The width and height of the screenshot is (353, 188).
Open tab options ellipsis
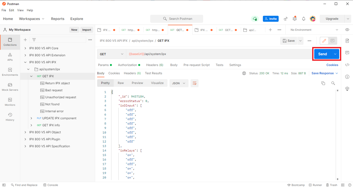[279, 30]
